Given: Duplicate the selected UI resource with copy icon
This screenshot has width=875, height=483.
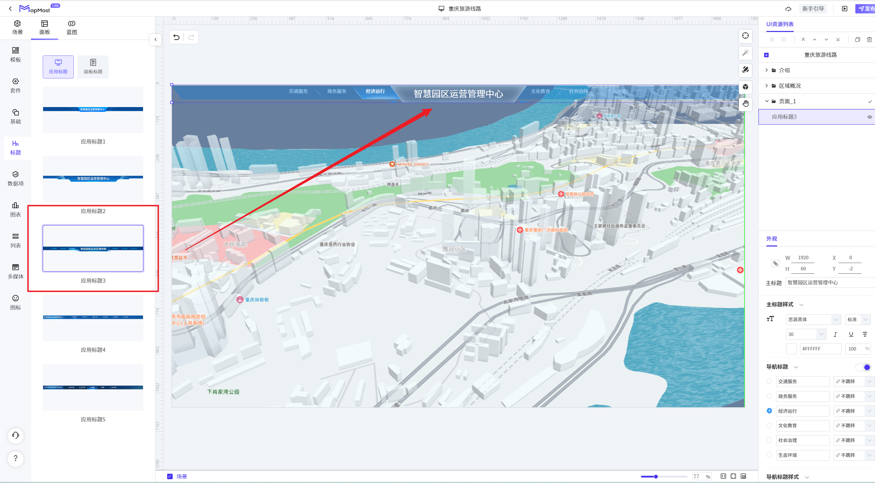Looking at the screenshot, I should 858,40.
